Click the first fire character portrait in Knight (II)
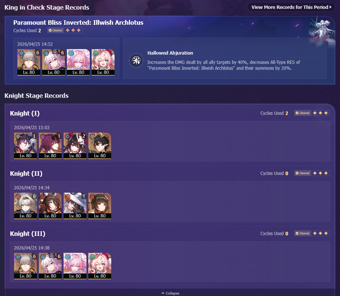 (25, 206)
